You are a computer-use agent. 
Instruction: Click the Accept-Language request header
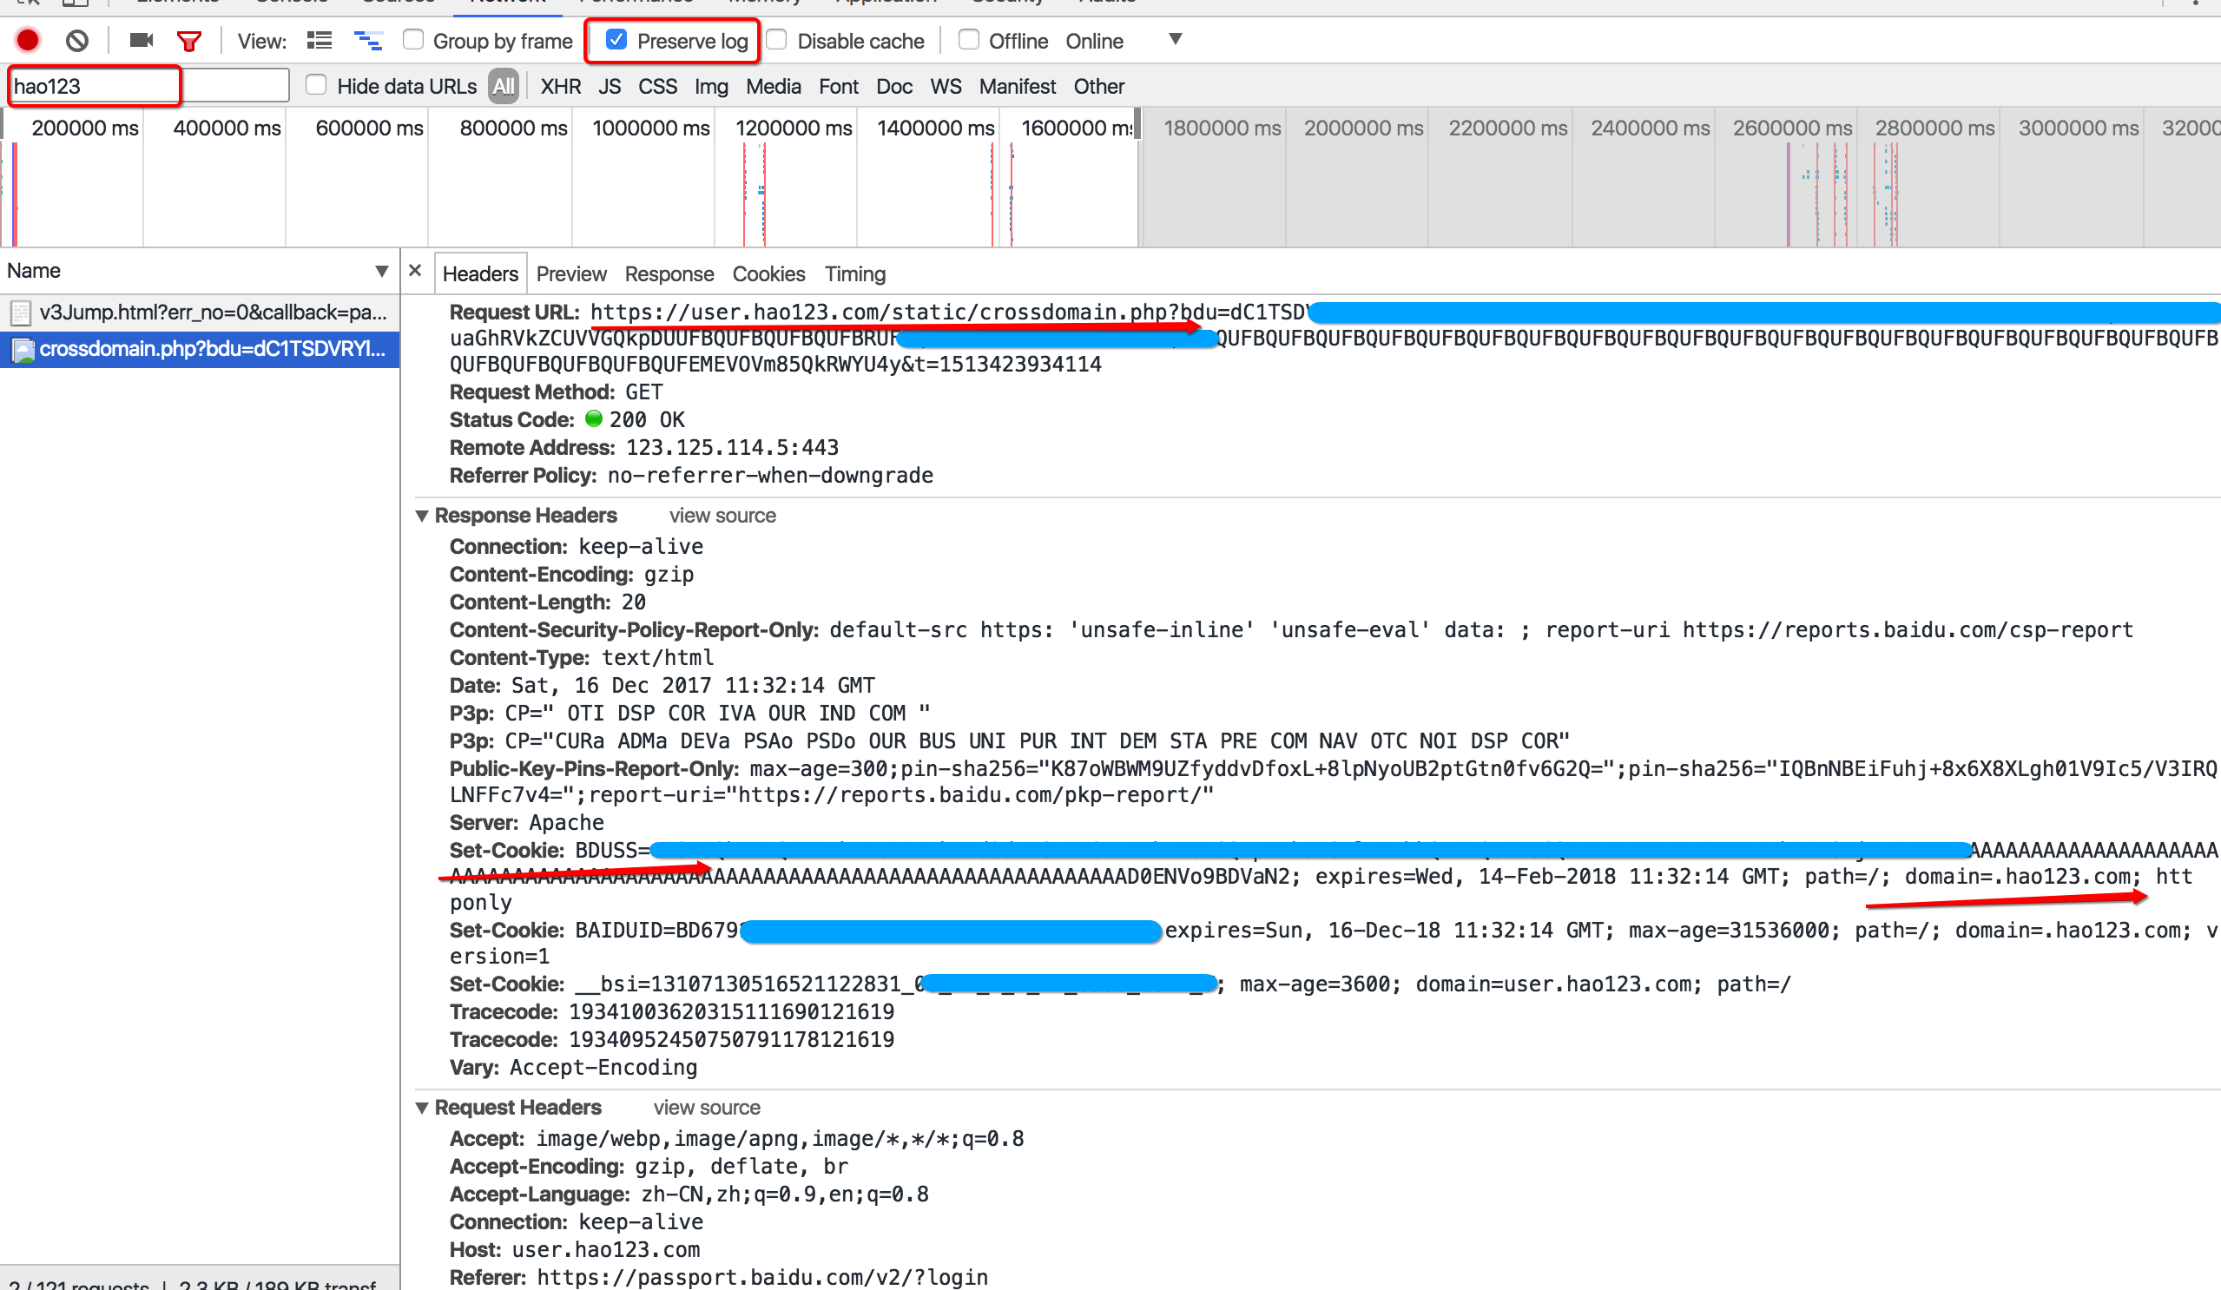[689, 1195]
